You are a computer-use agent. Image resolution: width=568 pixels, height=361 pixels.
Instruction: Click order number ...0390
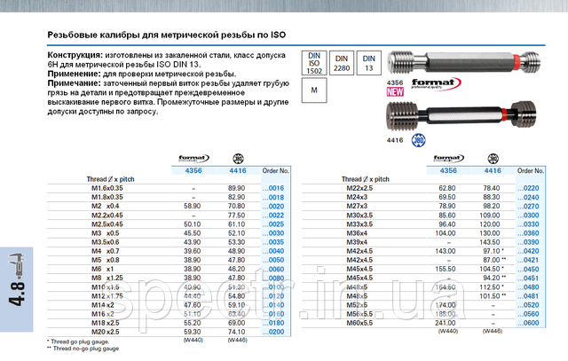pyautogui.click(x=529, y=242)
